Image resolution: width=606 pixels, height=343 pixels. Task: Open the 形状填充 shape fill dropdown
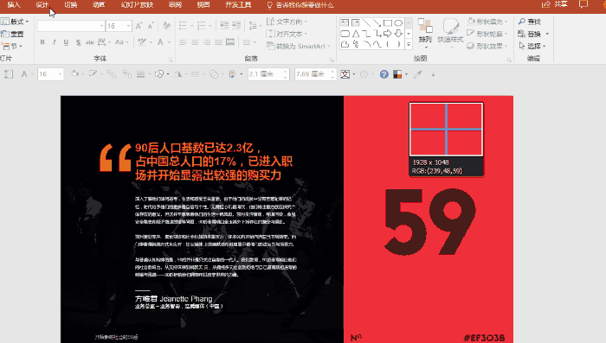tap(487, 22)
